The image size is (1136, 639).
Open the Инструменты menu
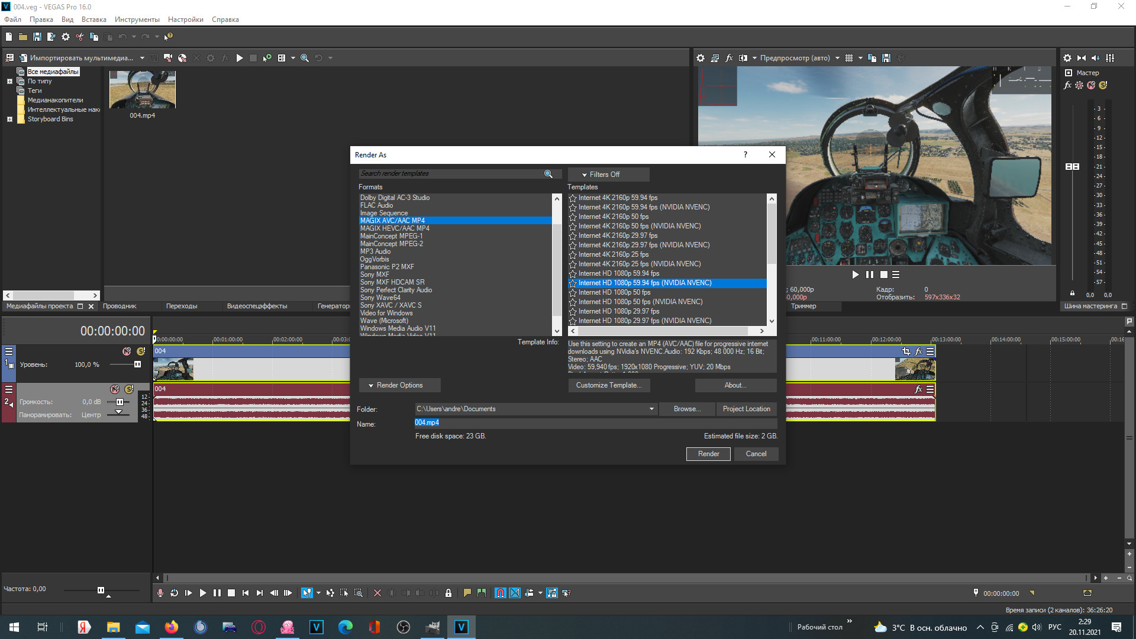tap(137, 20)
